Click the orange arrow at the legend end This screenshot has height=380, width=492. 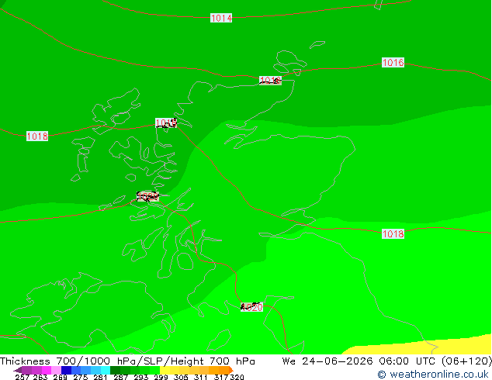(231, 370)
